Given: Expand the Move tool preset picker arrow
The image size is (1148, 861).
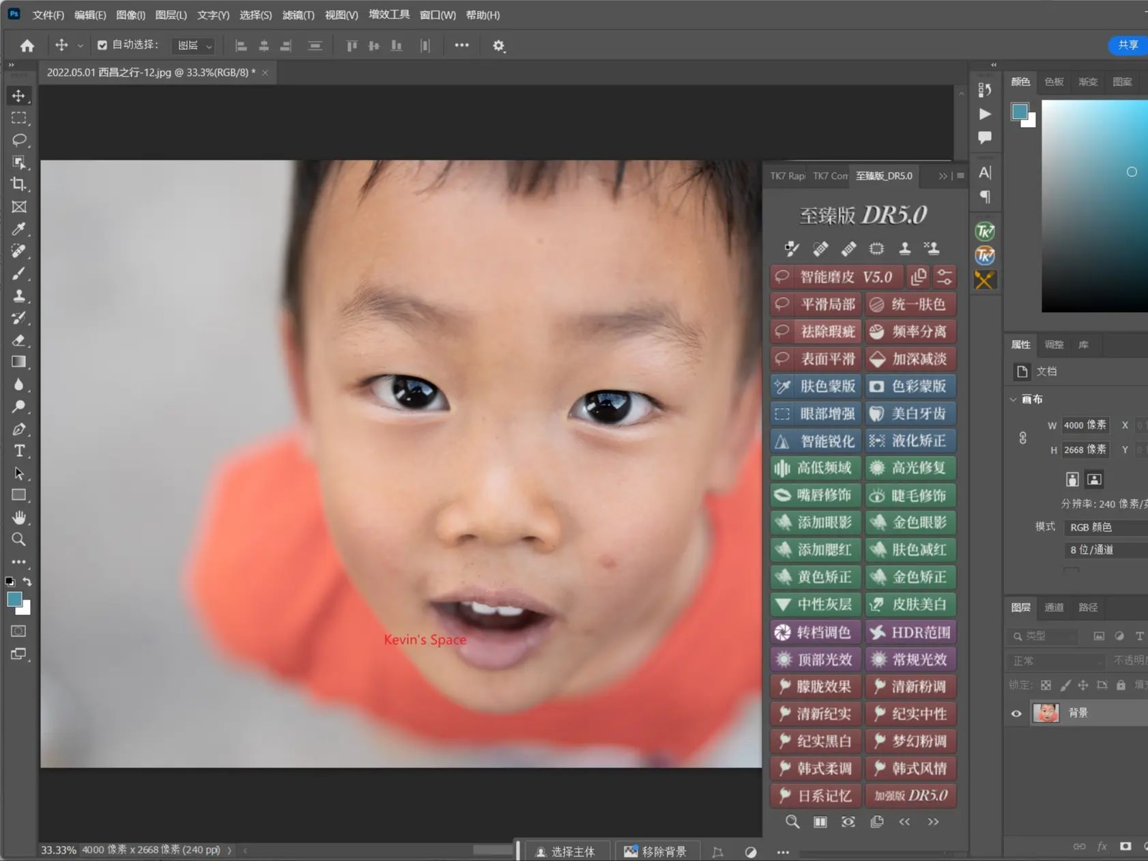Looking at the screenshot, I should 80,46.
